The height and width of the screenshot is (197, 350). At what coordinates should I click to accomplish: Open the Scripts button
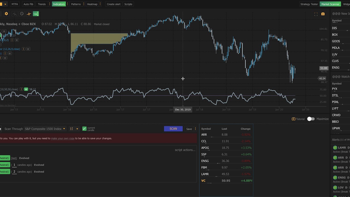tap(128, 4)
